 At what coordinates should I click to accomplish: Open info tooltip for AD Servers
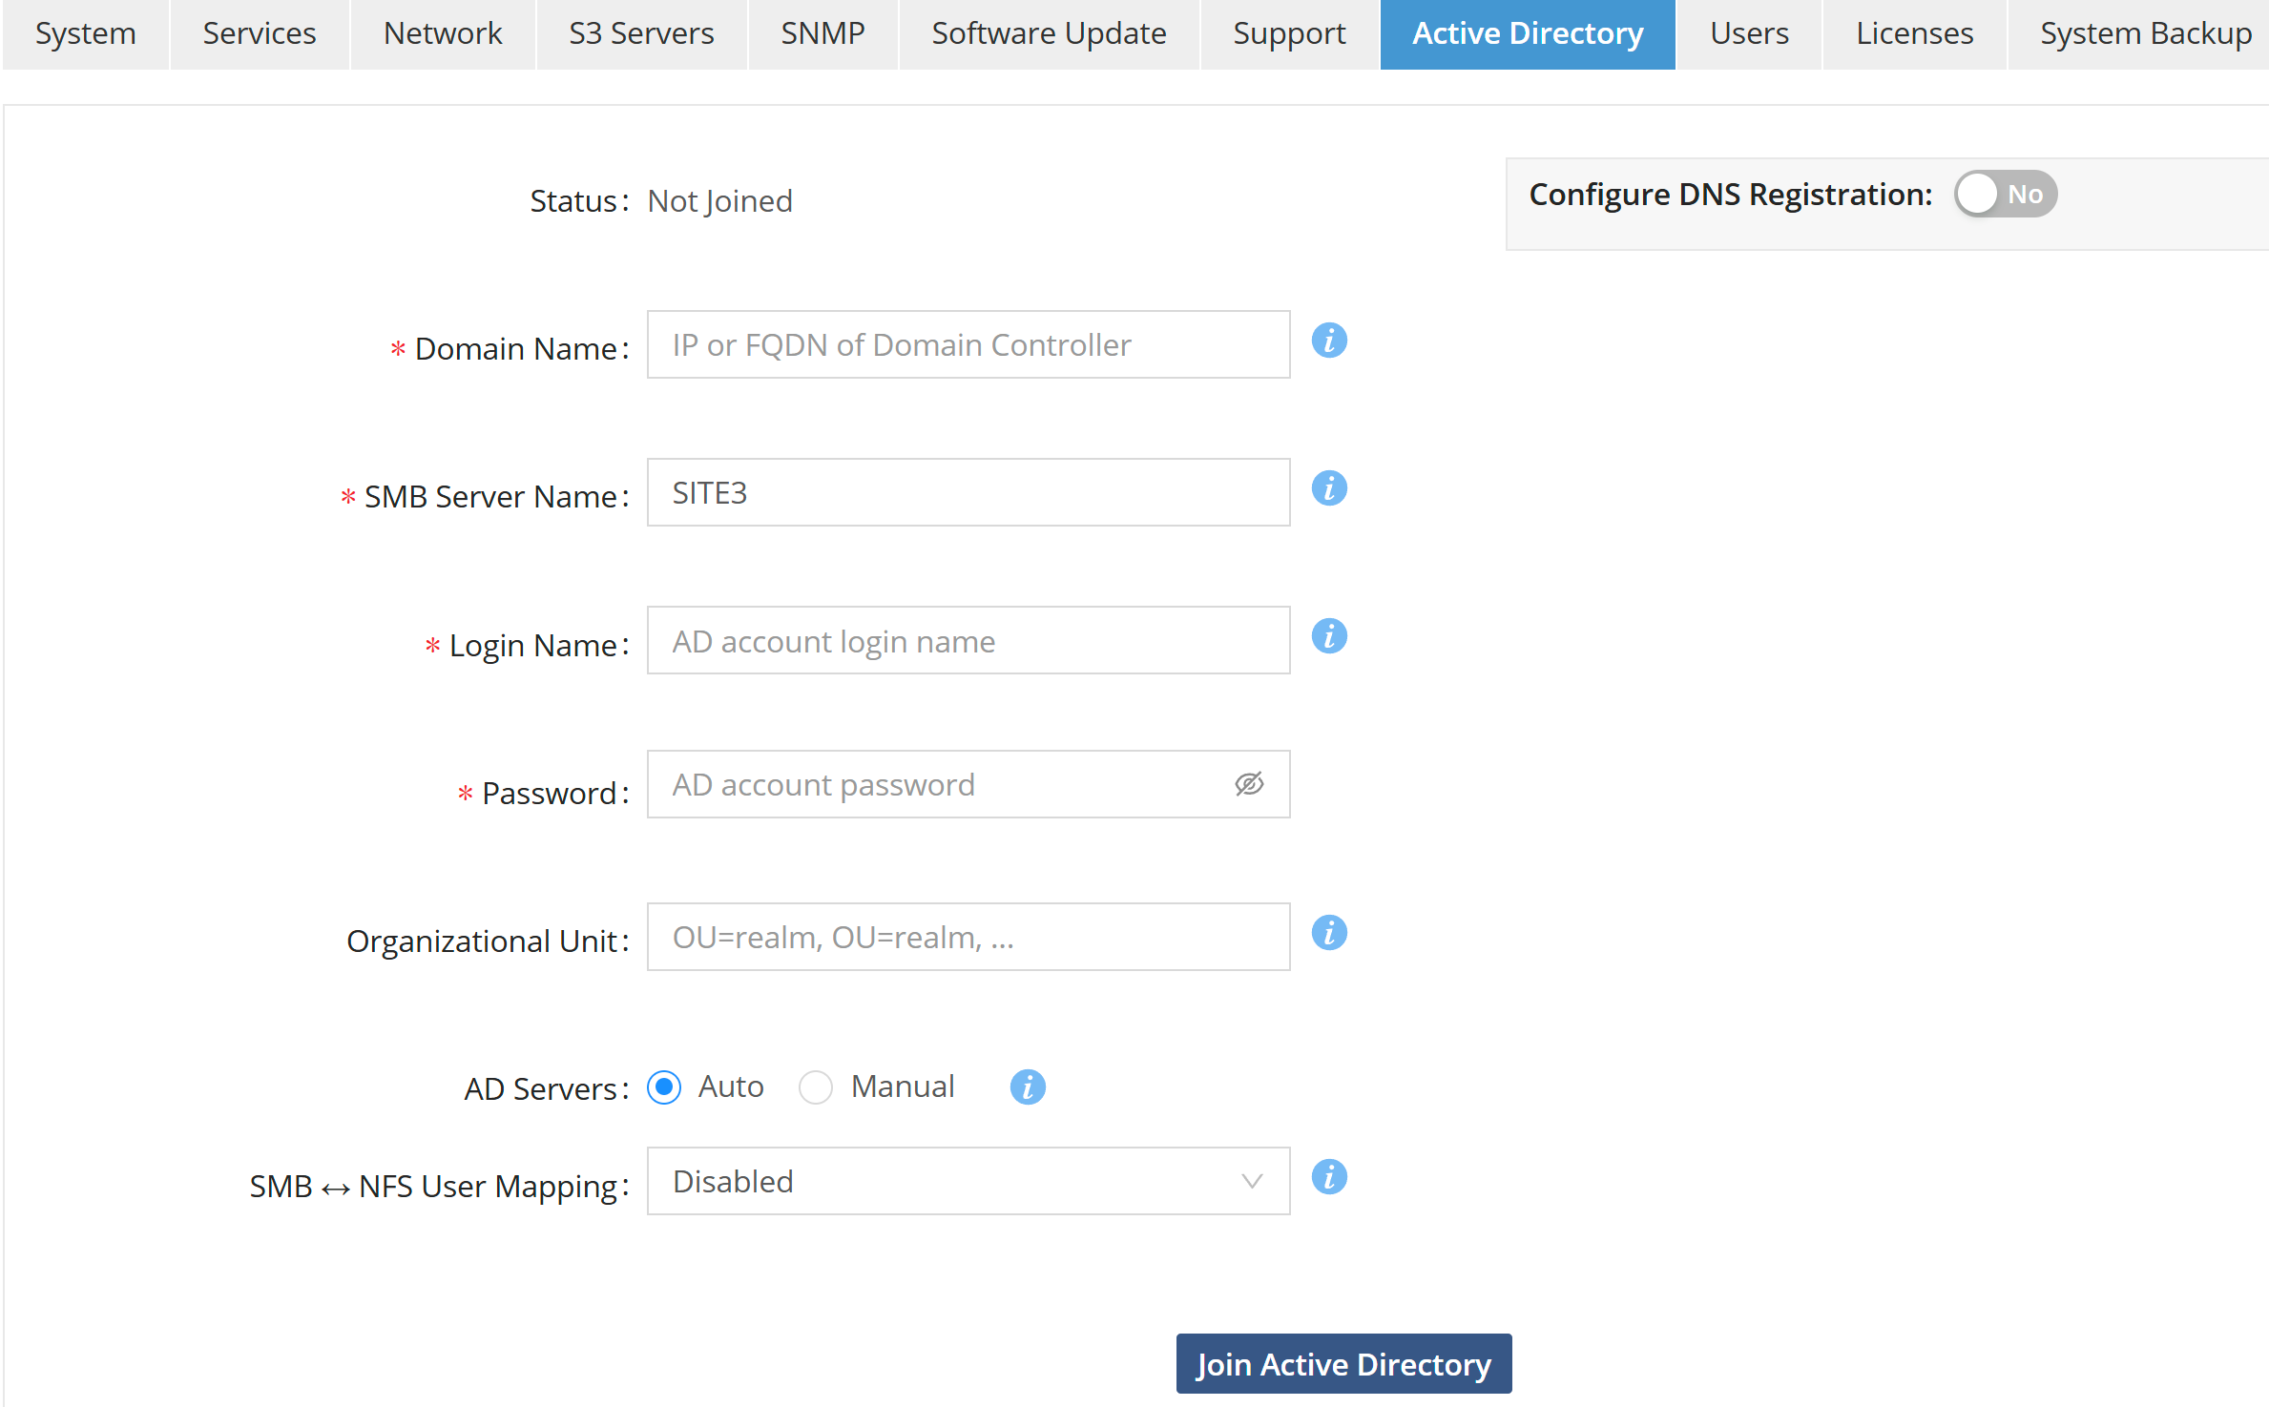(x=1028, y=1086)
